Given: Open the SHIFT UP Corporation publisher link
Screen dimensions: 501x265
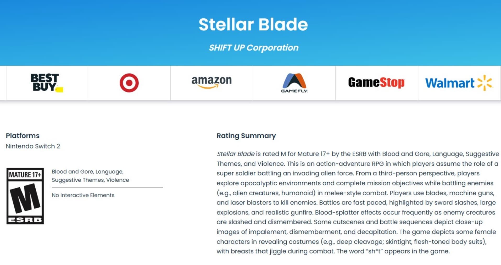Looking at the screenshot, I should (254, 48).
